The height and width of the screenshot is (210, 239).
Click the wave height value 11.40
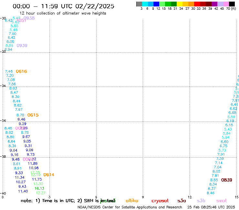click(x=23, y=191)
